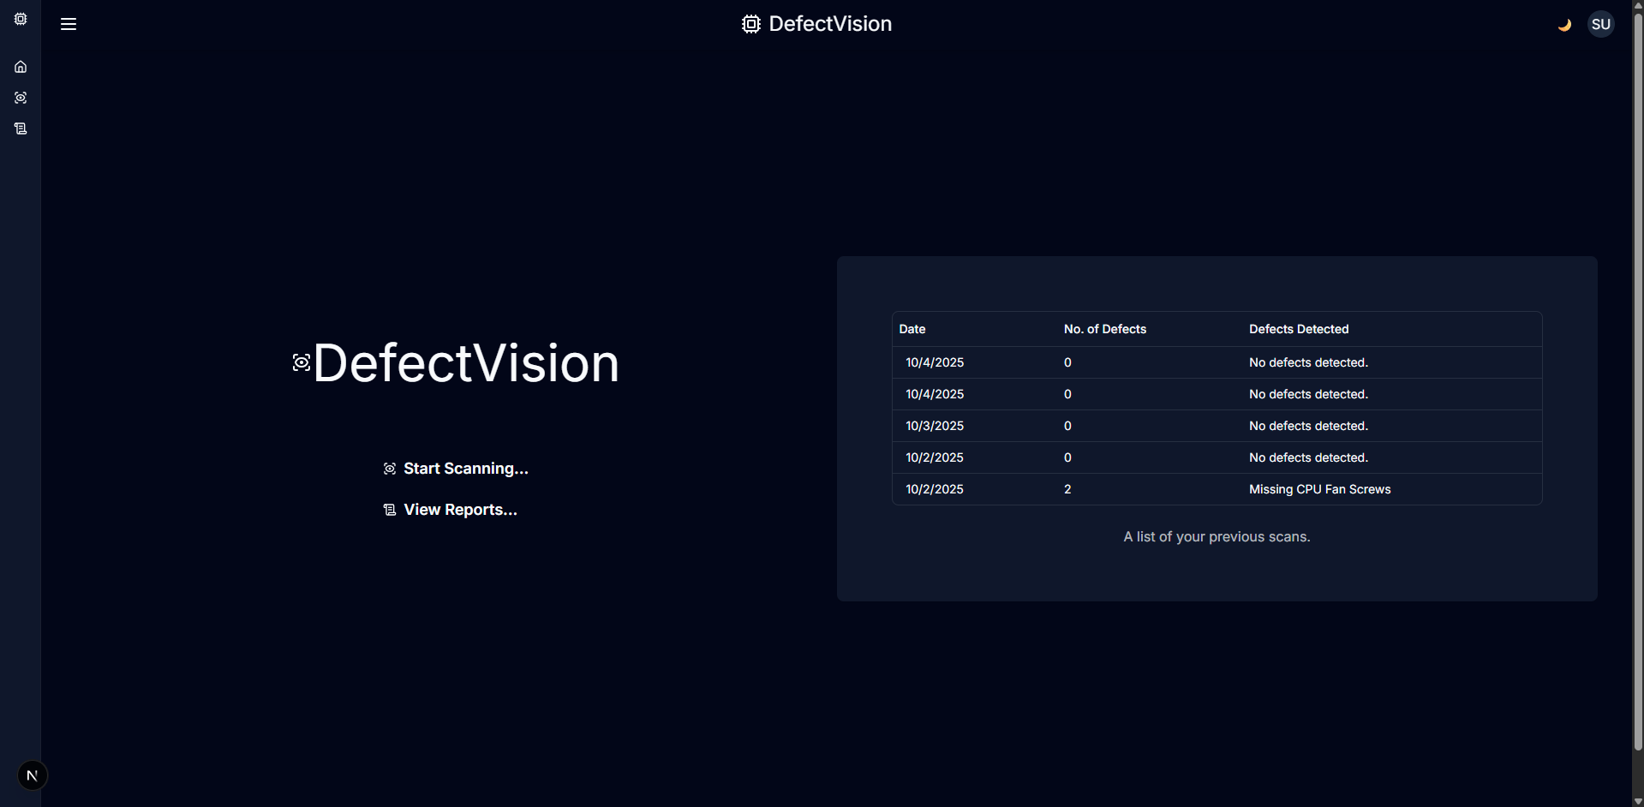The height and width of the screenshot is (807, 1644).
Task: Open the Home icon in sidebar
Action: 21,67
